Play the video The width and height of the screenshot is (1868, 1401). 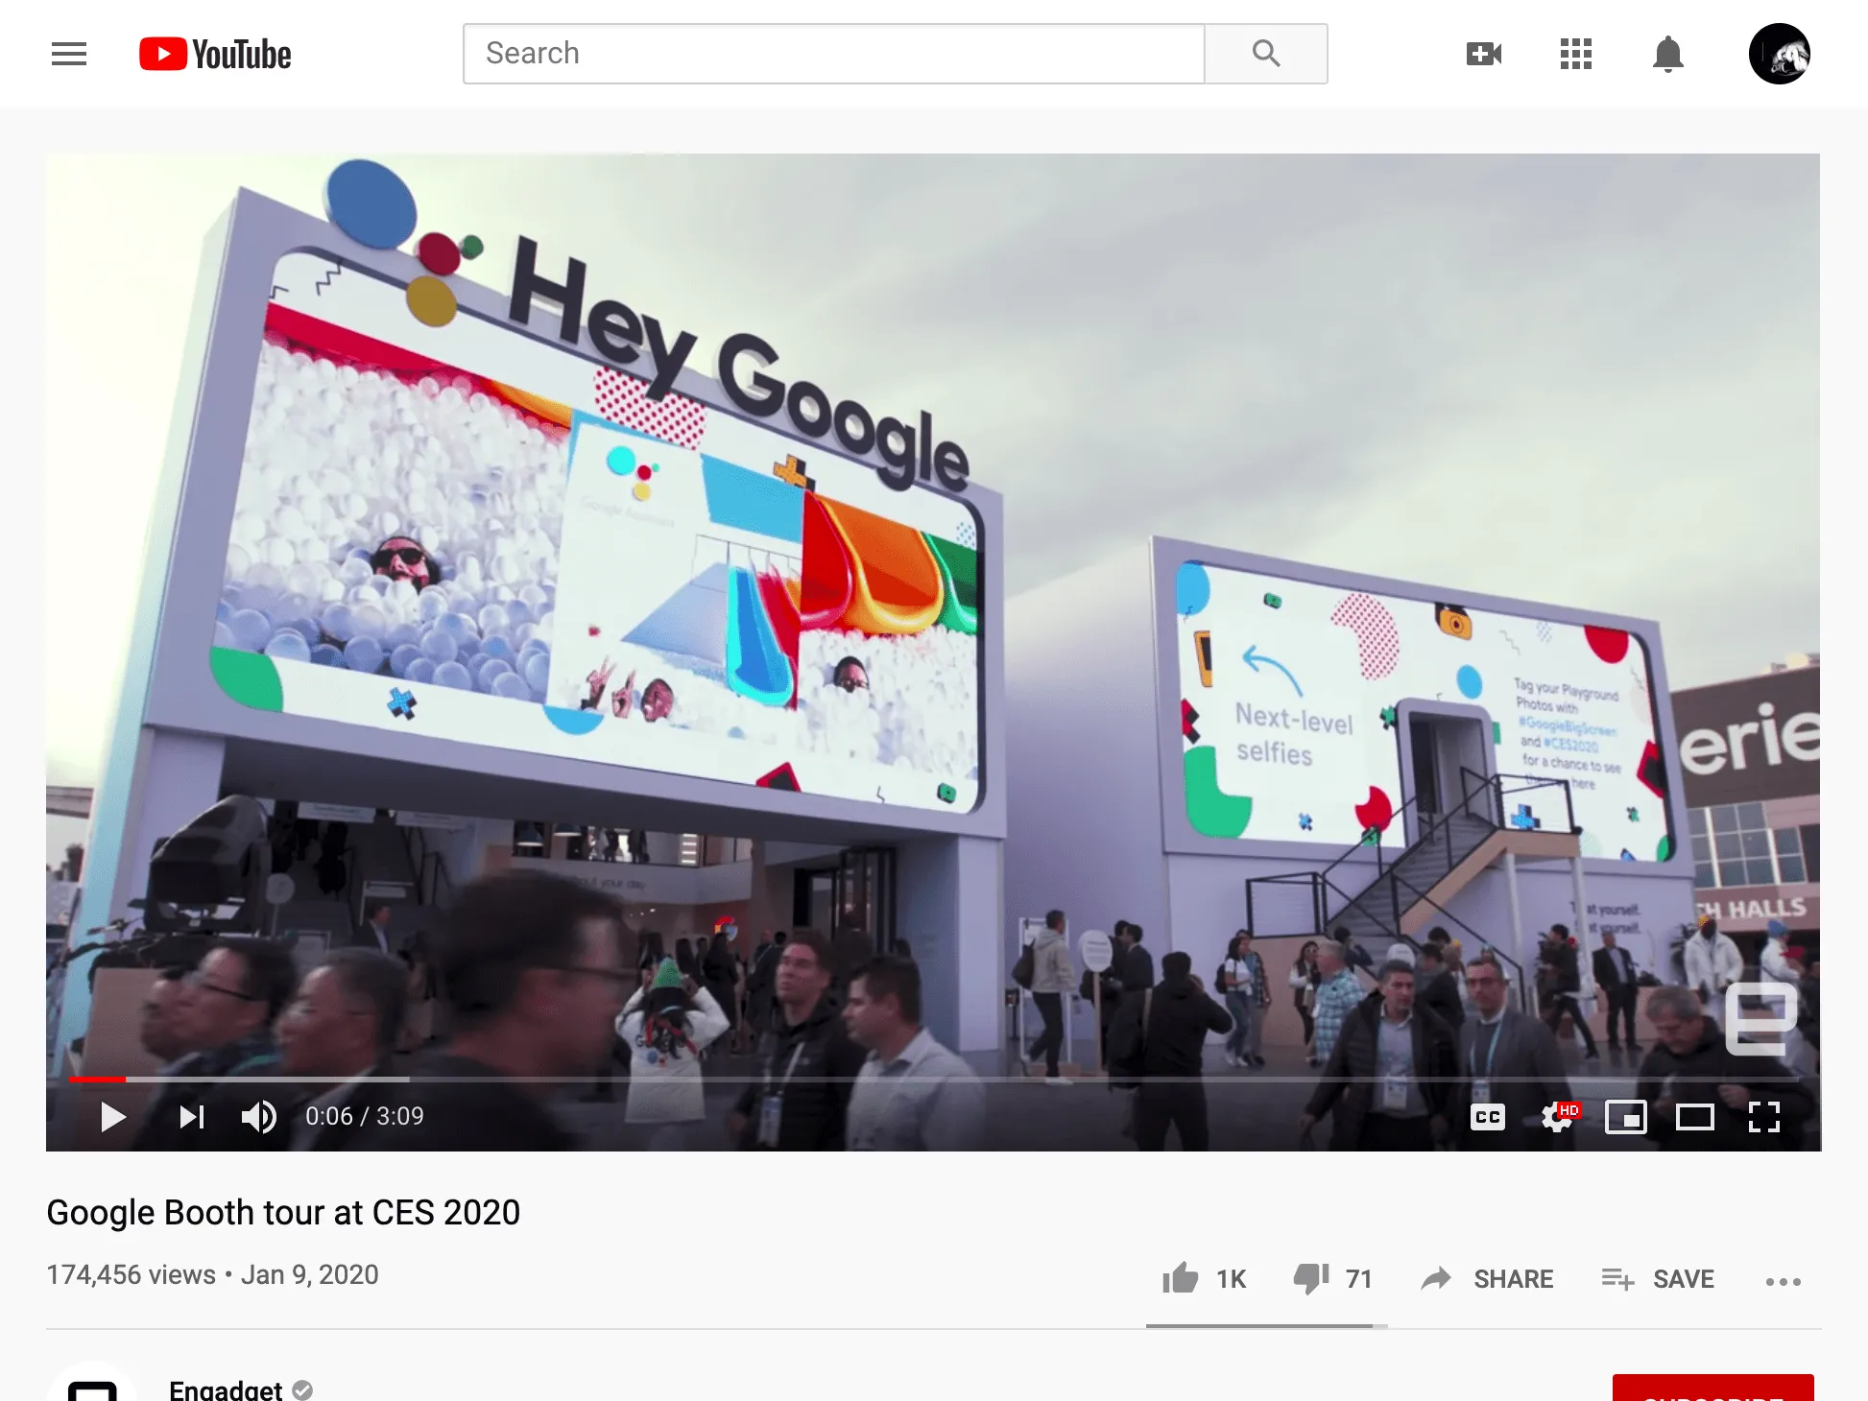pos(113,1117)
